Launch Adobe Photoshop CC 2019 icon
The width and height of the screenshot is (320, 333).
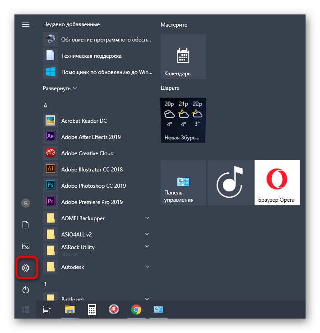tap(51, 185)
